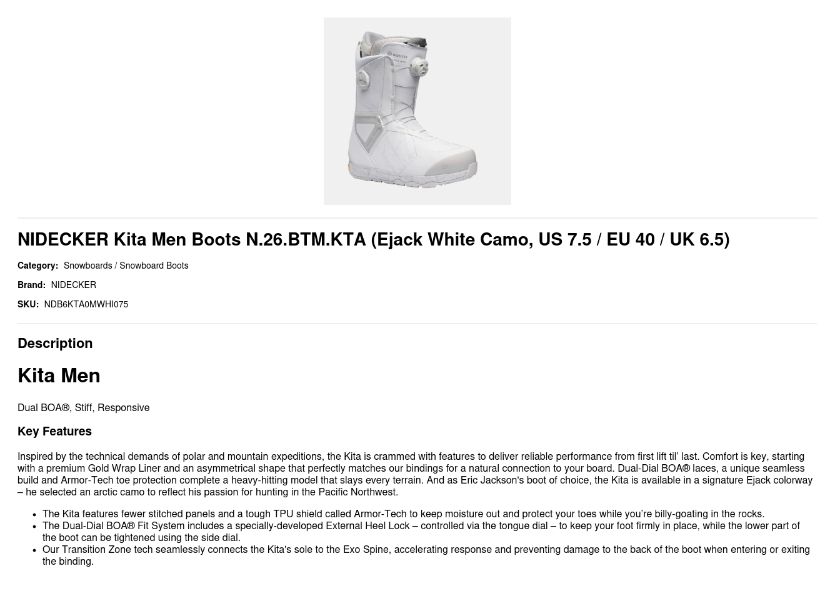Select the SKU code NDB6KTA0MWHI075

(x=86, y=304)
